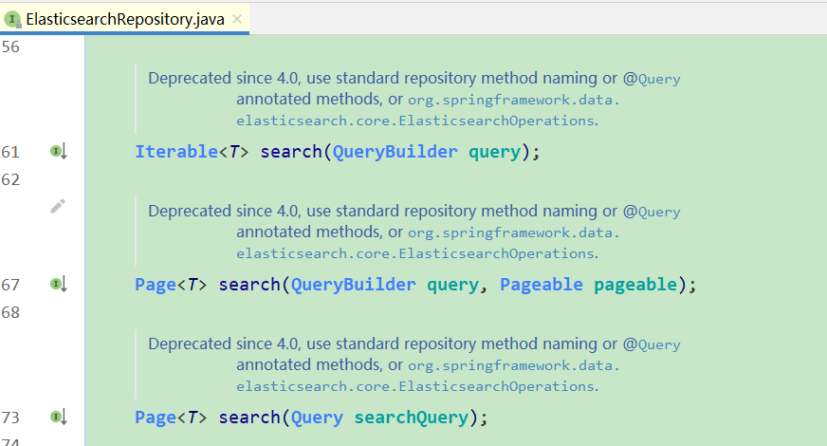Viewport: 827px width, 446px height.
Task: Open implementations gutter icon on line 61
Action: (x=59, y=152)
